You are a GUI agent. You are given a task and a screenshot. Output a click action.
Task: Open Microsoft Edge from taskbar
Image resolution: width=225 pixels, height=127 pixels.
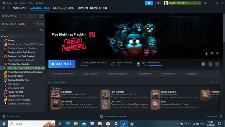pyautogui.click(x=67, y=124)
